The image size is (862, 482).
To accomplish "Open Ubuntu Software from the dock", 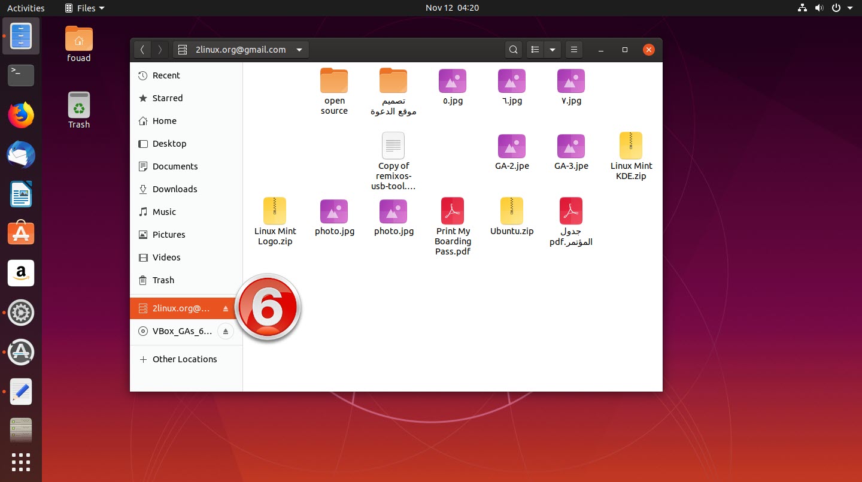I will pyautogui.click(x=21, y=234).
